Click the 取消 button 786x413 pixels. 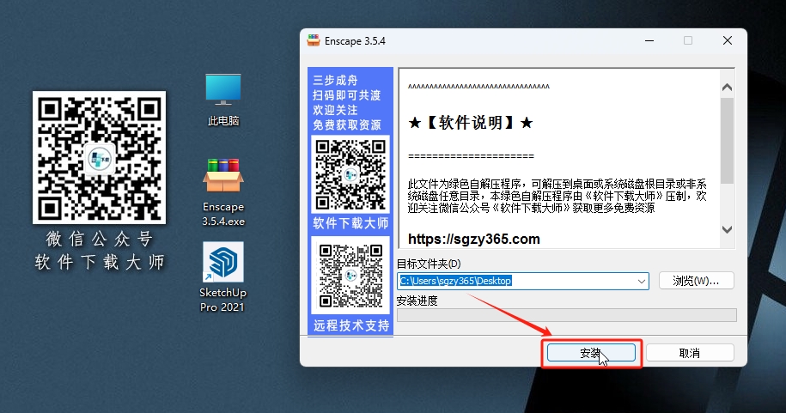click(x=690, y=353)
